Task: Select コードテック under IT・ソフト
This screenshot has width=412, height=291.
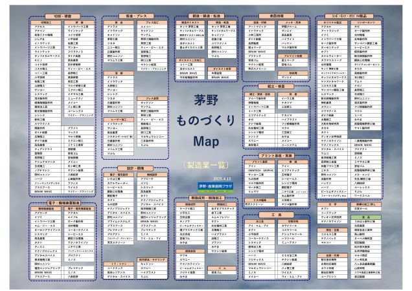Action: [x=119, y=268]
